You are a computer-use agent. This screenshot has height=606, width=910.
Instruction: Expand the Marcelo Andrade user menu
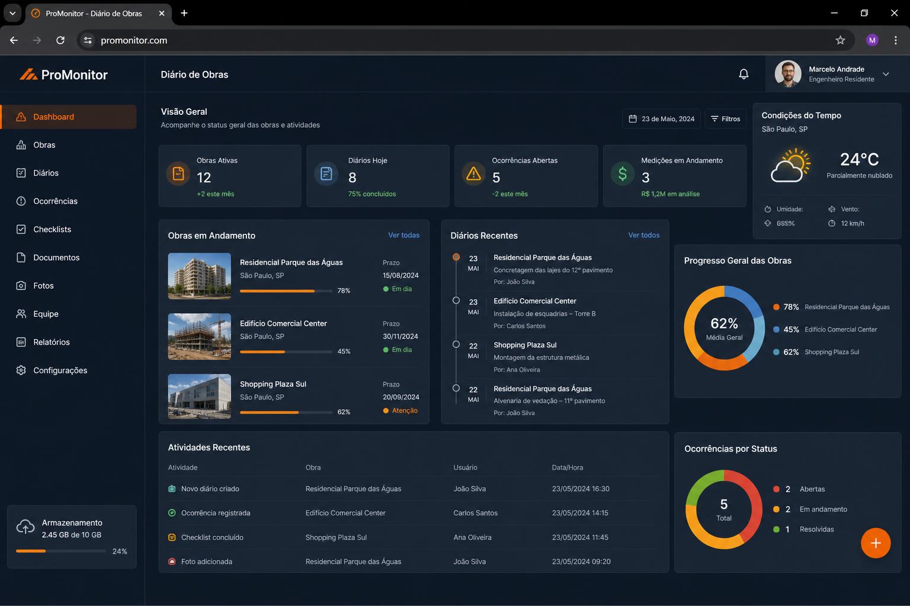tap(886, 74)
